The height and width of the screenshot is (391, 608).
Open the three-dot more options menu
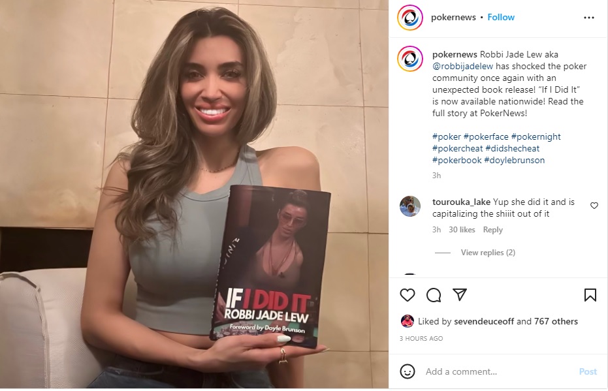589,18
